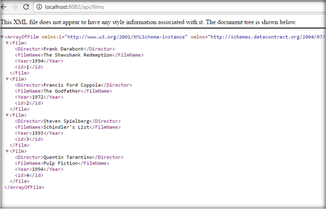Viewport: 326px width, 209px height.
Task: Click the Year line next to id 4
Action: click(x=39, y=169)
